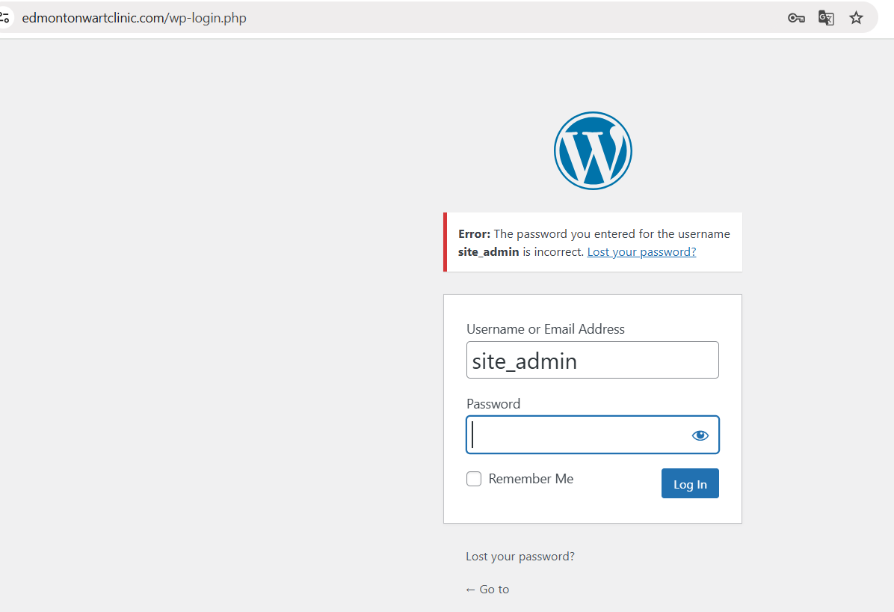Bookmark this page with the star icon

pos(856,18)
